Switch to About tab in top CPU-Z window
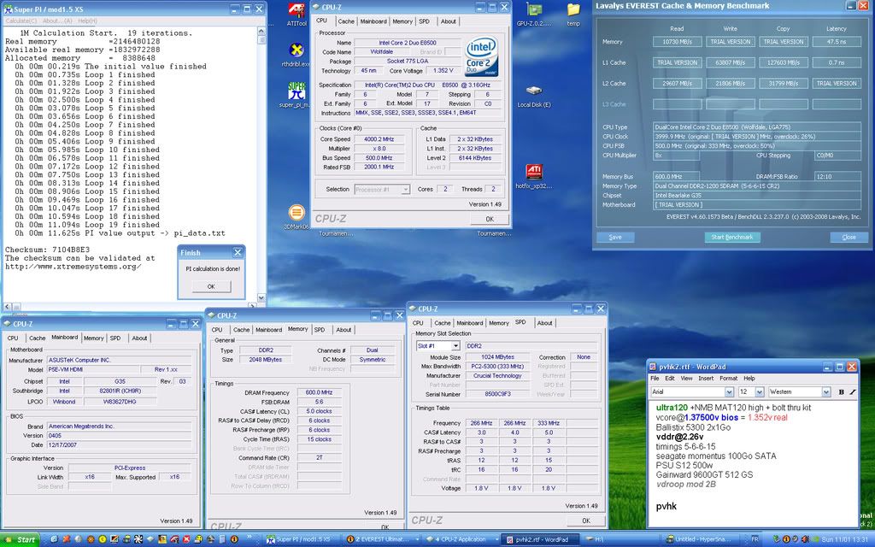Viewport: 875px width, 547px height. [x=448, y=21]
